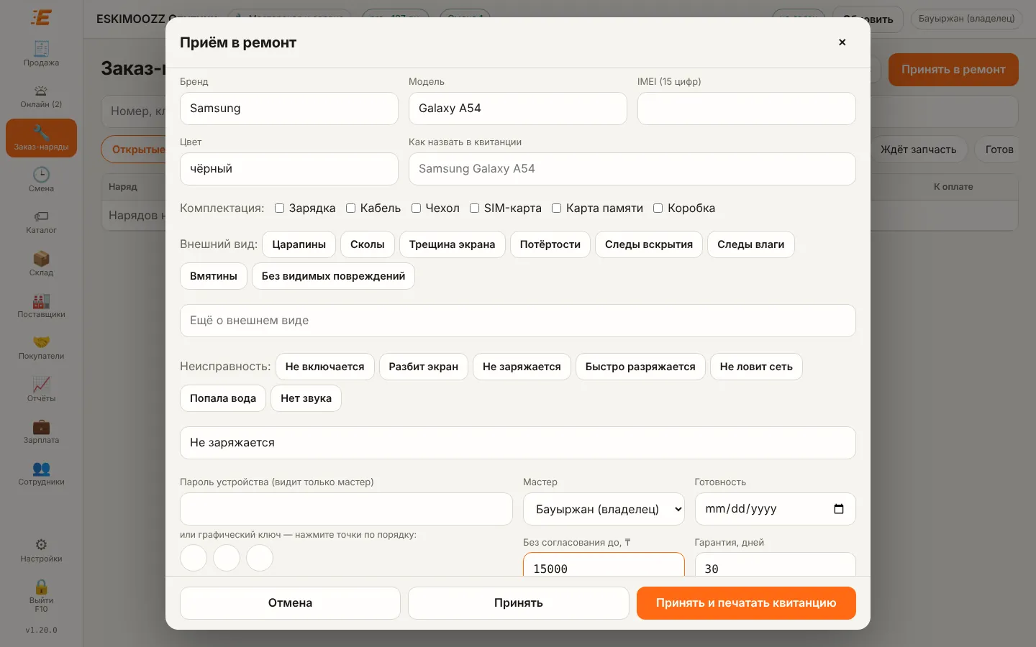Check the Чехол checkbox
The image size is (1036, 647).
tap(416, 208)
